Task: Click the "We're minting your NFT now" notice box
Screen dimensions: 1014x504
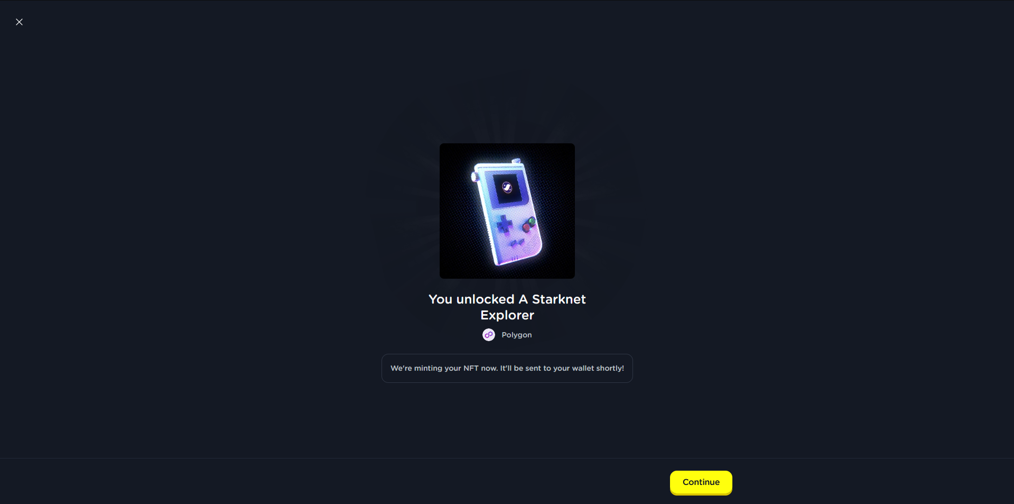Action: coord(507,368)
